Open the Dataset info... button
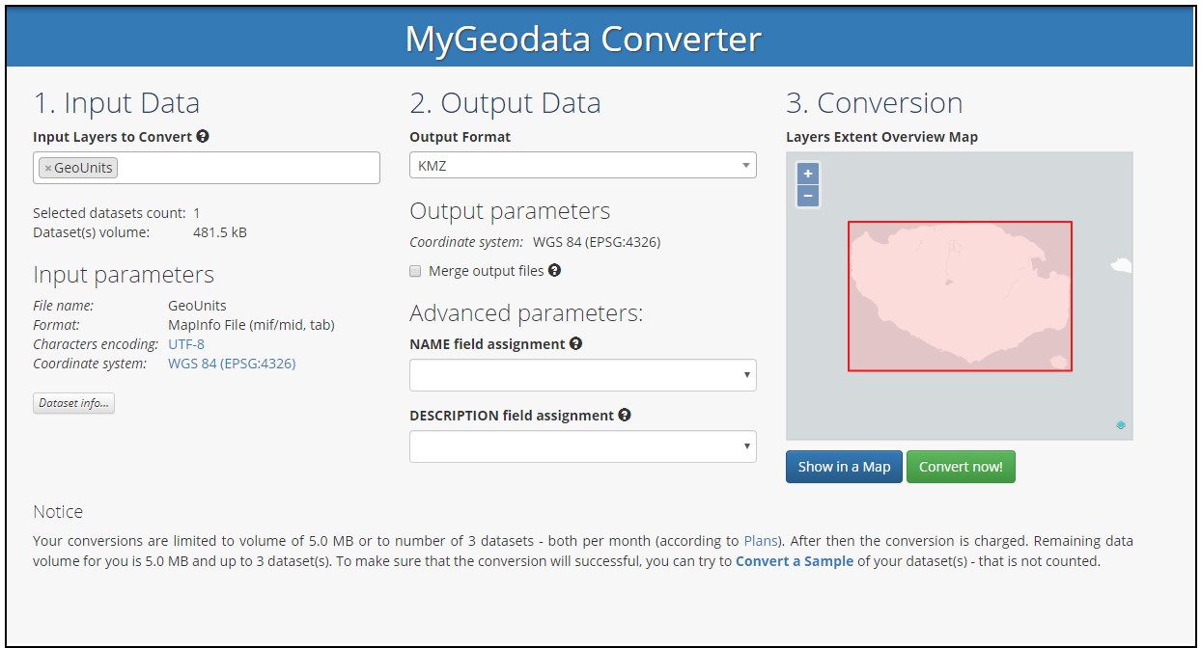 click(73, 403)
